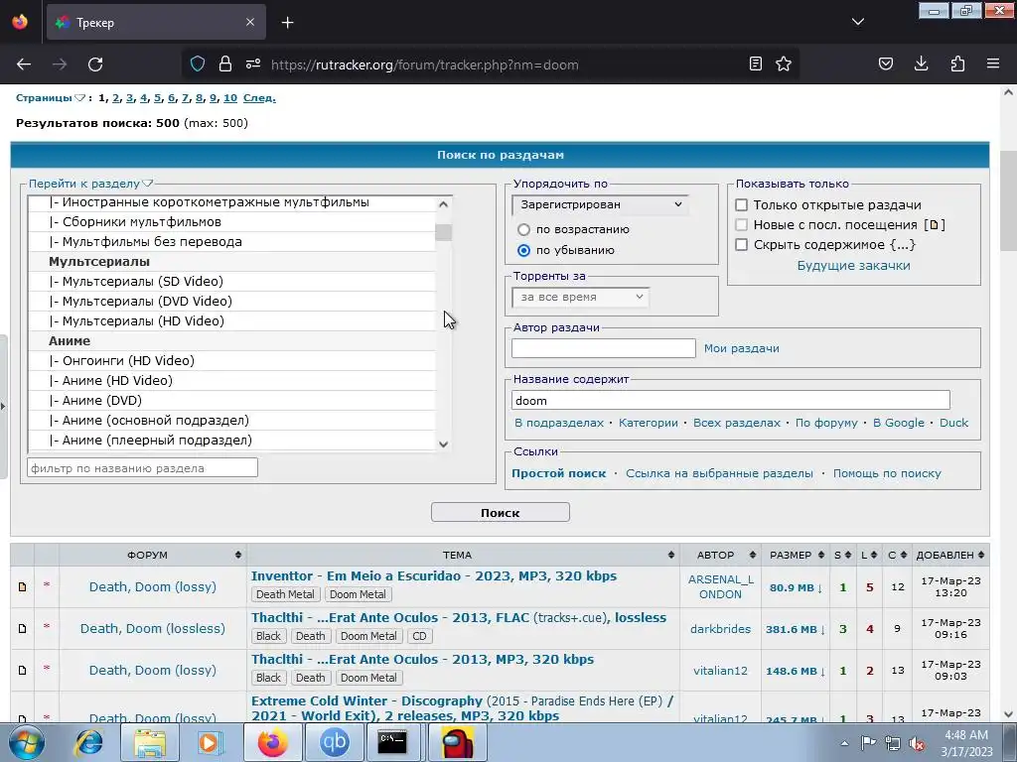This screenshot has width=1017, height=762.
Task: Open the Зарегистрирован sort dropdown
Action: click(x=600, y=204)
